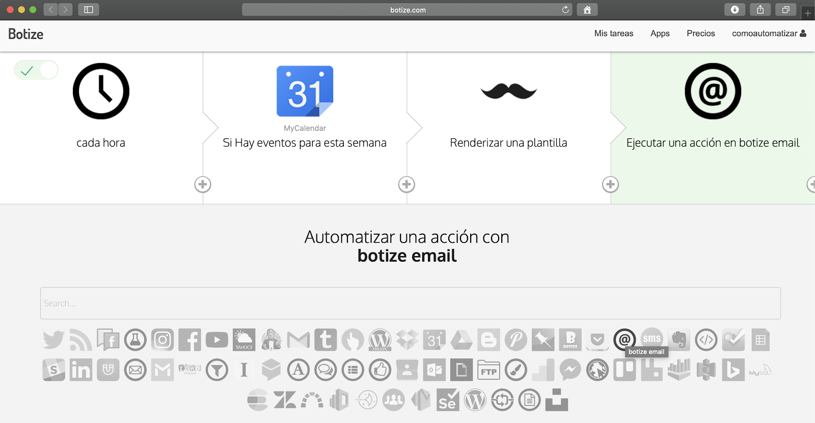Select the funnel filter app icon
The height and width of the screenshot is (423, 815).
(217, 370)
